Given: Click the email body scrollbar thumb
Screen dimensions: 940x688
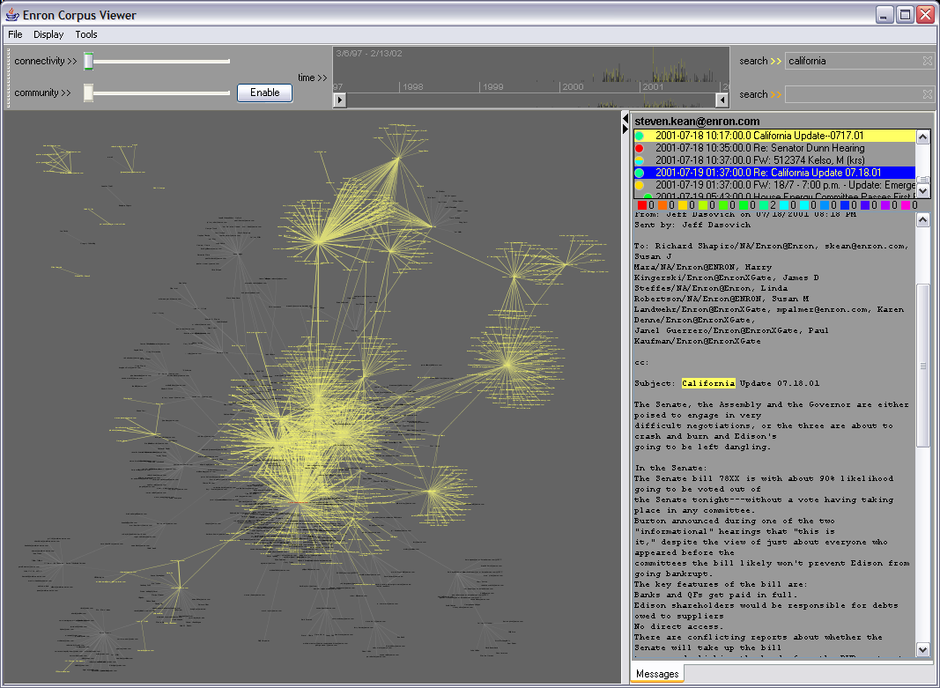Looking at the screenshot, I should pyautogui.click(x=923, y=366).
